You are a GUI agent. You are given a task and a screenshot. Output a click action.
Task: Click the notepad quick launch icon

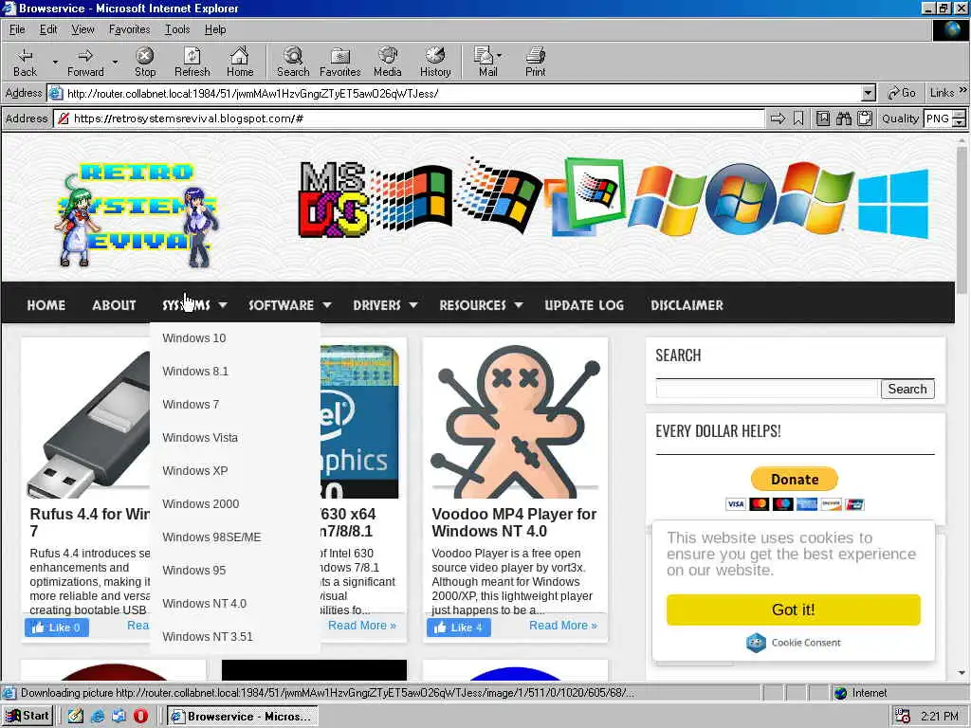pos(76,717)
